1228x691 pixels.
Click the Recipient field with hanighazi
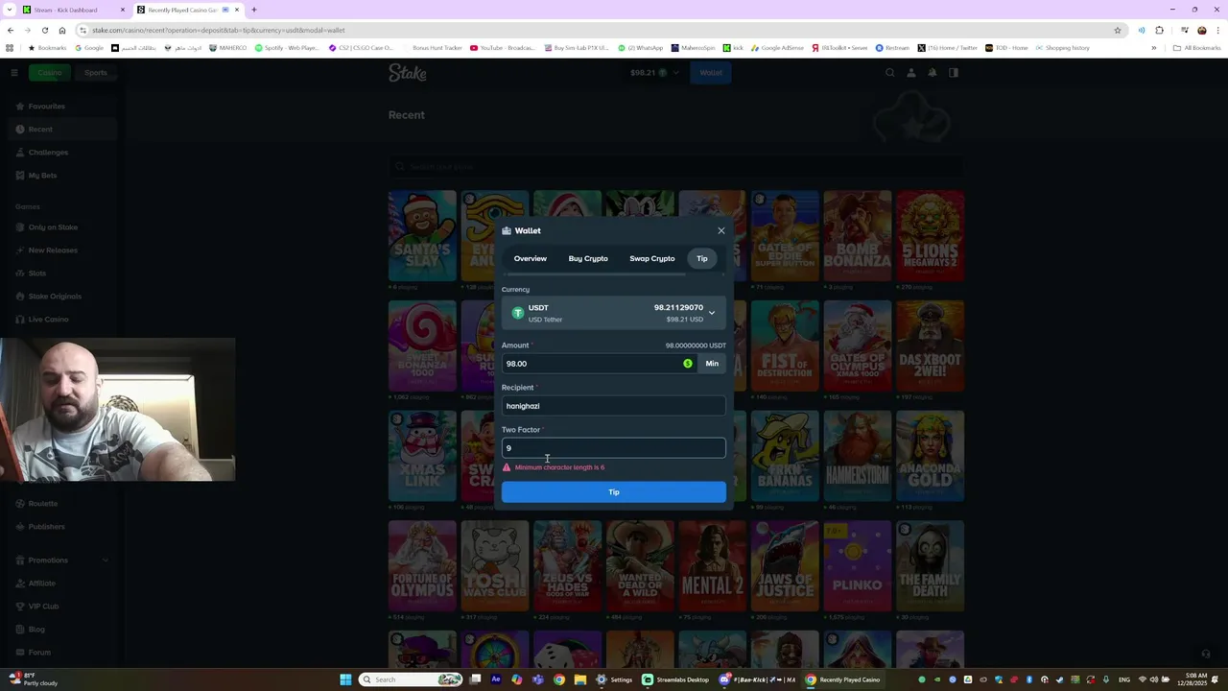[x=614, y=406]
